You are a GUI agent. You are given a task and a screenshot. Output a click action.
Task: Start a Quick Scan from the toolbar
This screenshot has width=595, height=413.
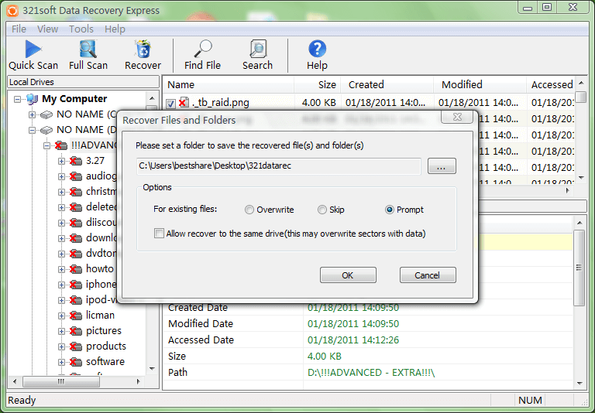pyautogui.click(x=33, y=56)
